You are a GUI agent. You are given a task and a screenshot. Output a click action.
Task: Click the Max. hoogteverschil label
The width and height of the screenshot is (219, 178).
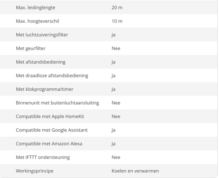tap(38, 21)
